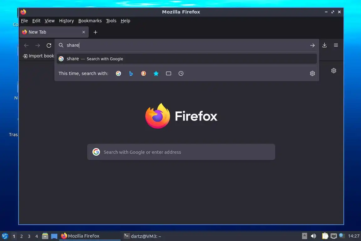The height and width of the screenshot is (241, 361).
Task: Click the Firefox logo in the title bar
Action: 23,12
